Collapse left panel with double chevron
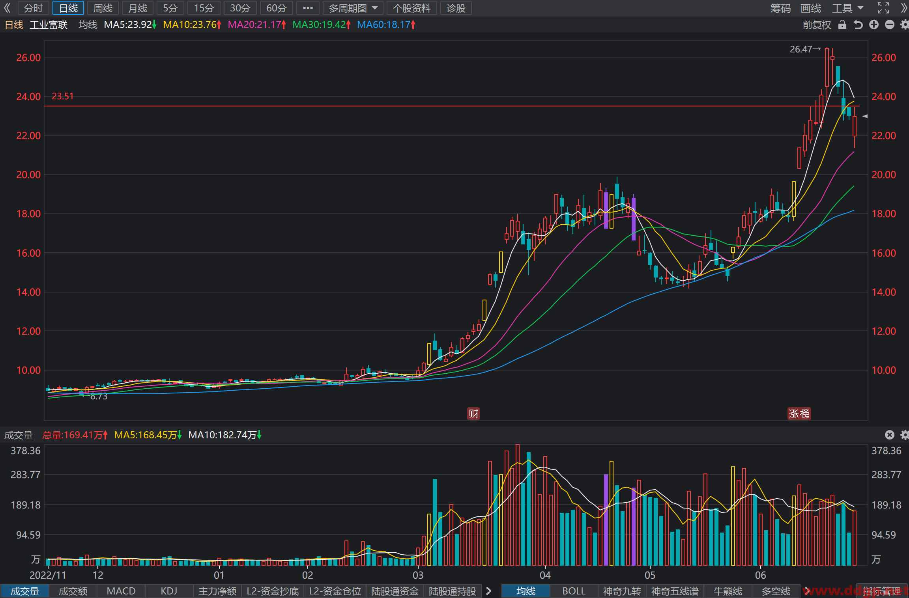The image size is (909, 598). (x=7, y=8)
